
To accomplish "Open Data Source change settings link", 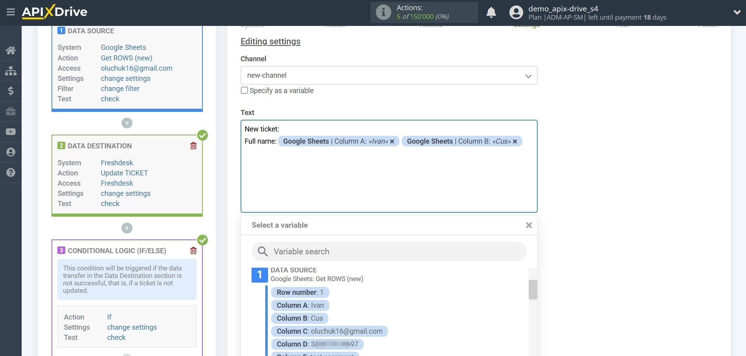I will 125,79.
